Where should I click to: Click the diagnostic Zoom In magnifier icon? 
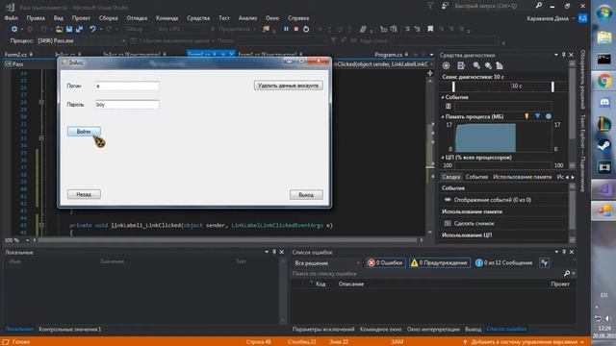point(476,66)
